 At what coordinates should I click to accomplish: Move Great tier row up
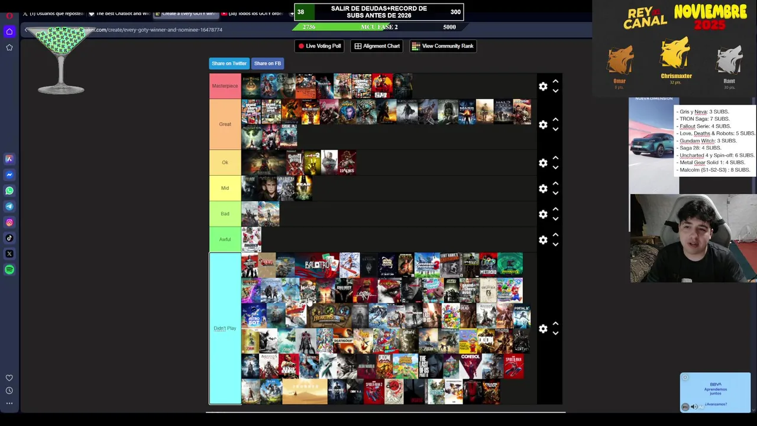point(555,120)
